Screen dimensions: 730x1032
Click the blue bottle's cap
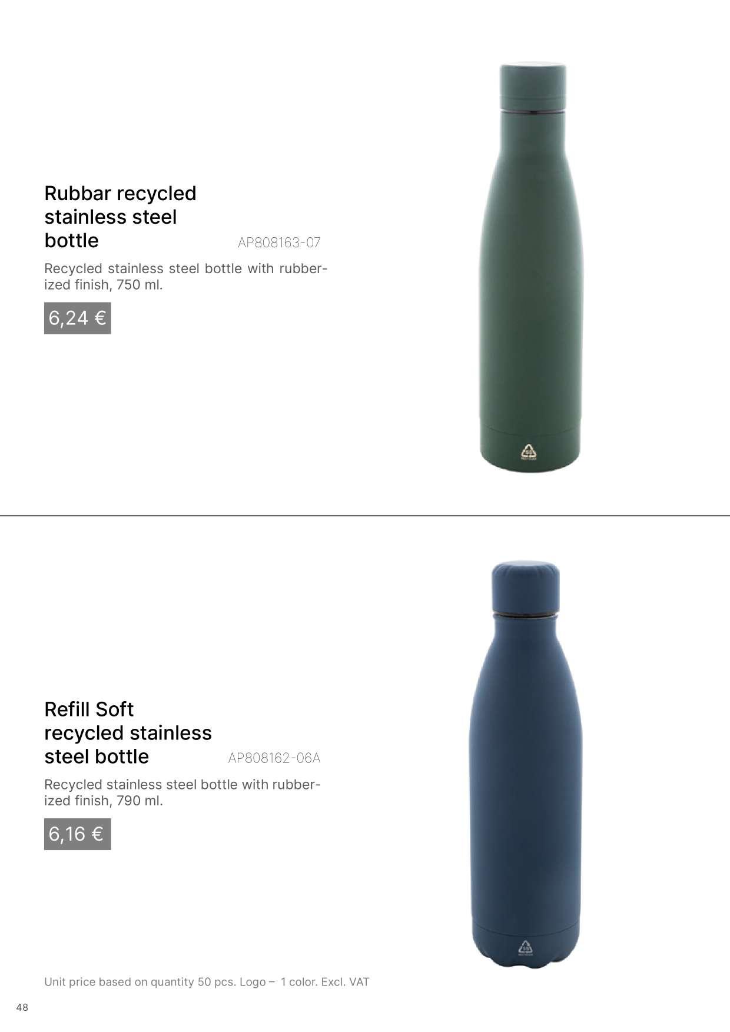pyautogui.click(x=526, y=586)
